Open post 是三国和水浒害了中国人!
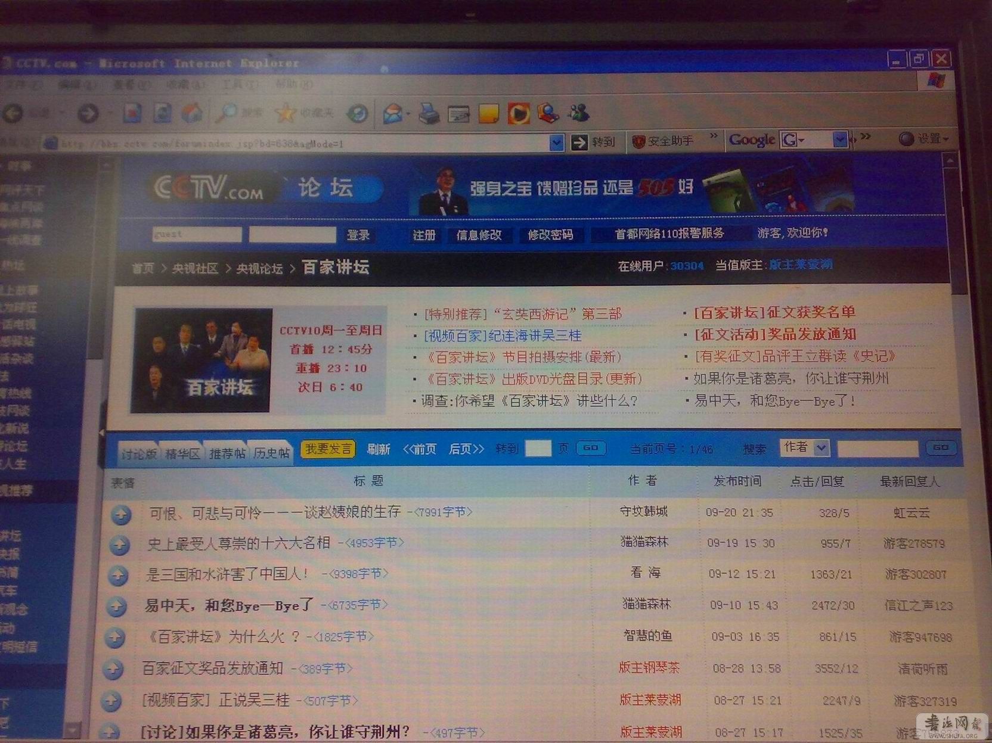 (228, 574)
